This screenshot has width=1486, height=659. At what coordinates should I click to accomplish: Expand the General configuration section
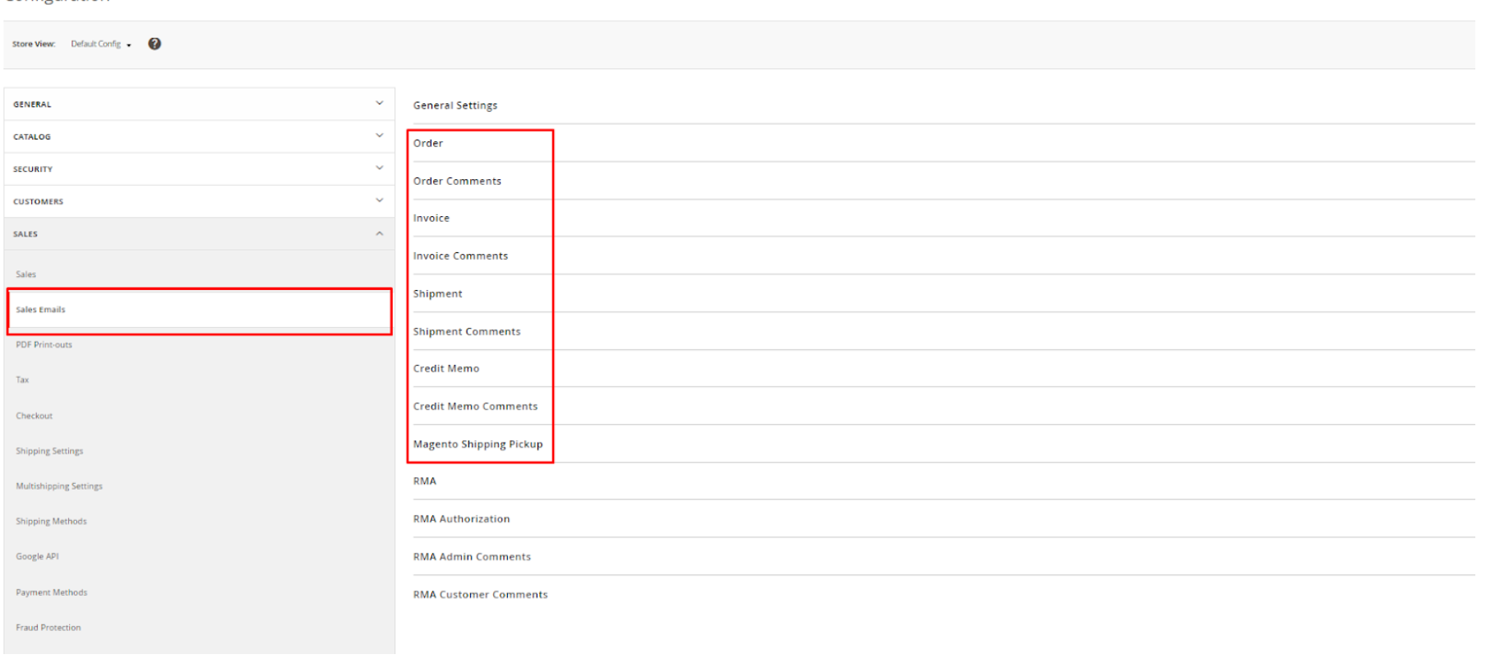coord(199,104)
